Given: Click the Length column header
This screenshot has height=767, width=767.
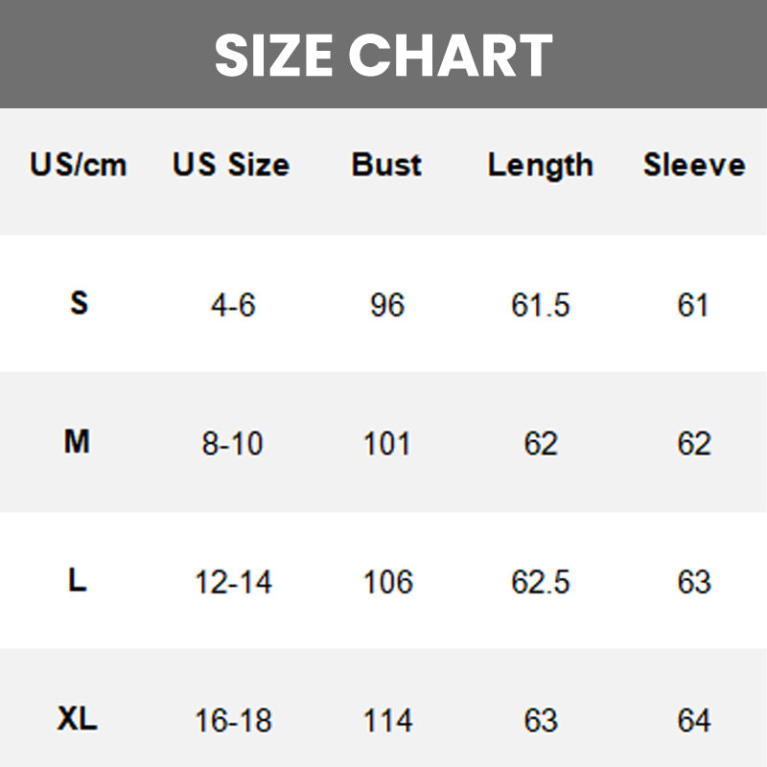Looking at the screenshot, I should (x=540, y=165).
